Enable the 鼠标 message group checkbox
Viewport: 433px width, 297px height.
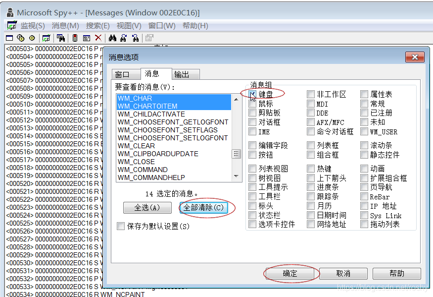click(252, 104)
